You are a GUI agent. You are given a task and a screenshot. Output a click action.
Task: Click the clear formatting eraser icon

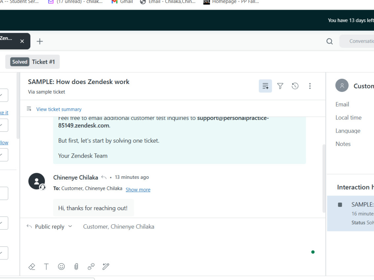tap(32, 267)
